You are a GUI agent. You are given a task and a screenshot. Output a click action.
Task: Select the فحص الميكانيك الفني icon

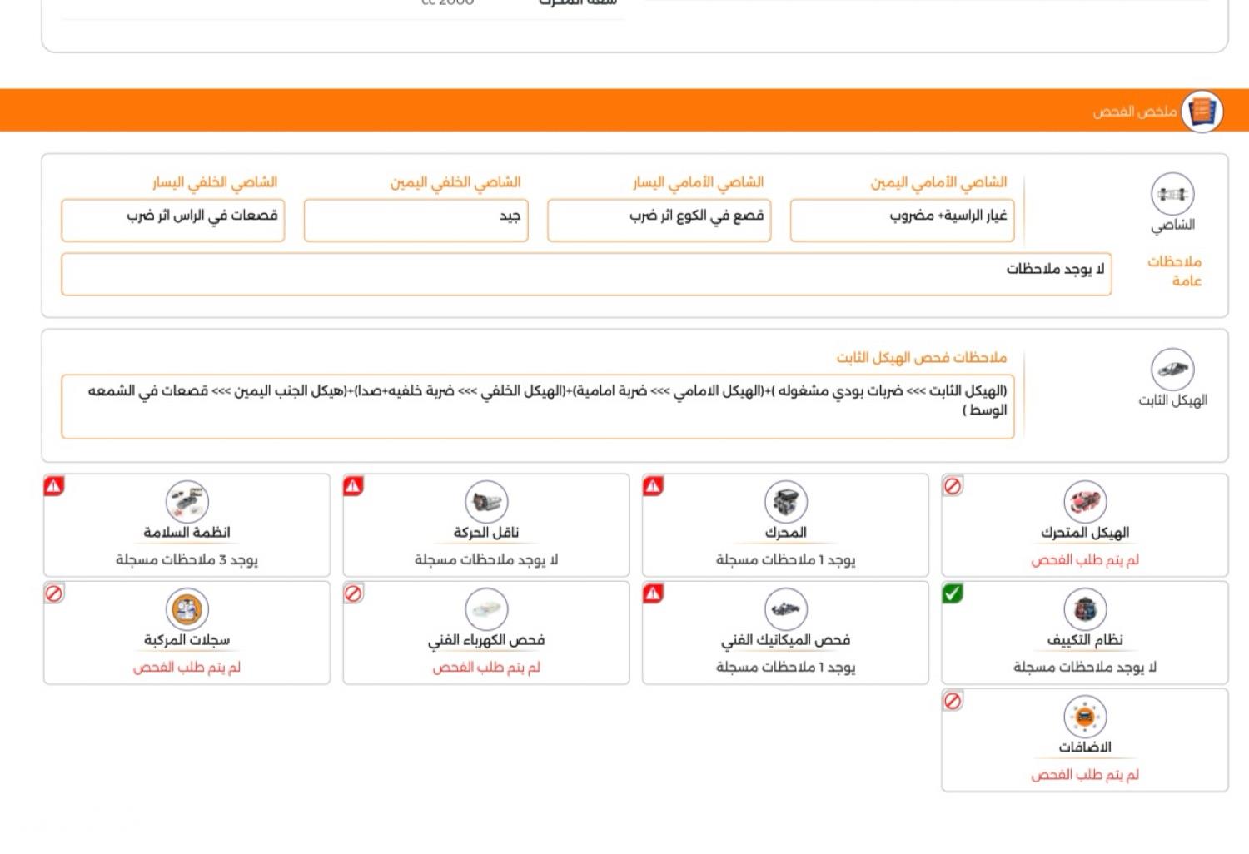click(786, 609)
